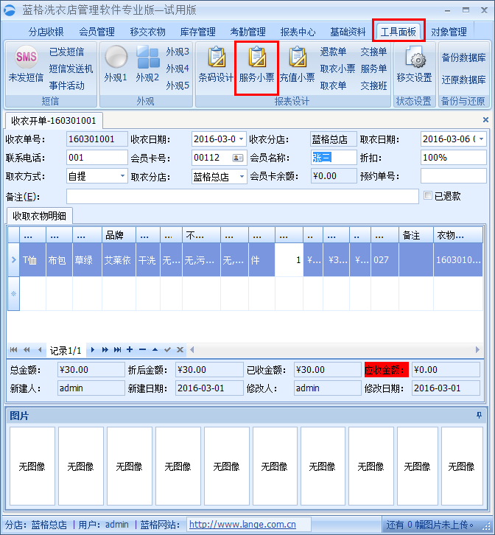
Task: Click the 预约单号 input field
Action: coord(453,176)
